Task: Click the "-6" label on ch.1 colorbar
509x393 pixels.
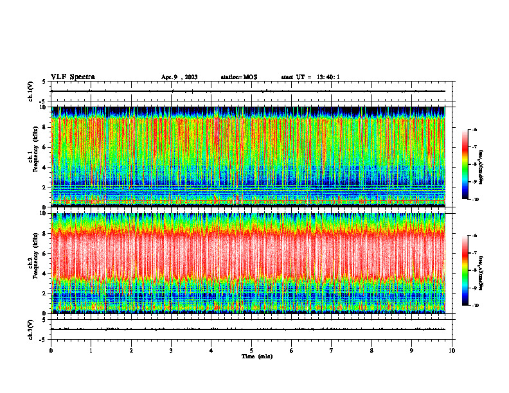Action: coord(474,129)
